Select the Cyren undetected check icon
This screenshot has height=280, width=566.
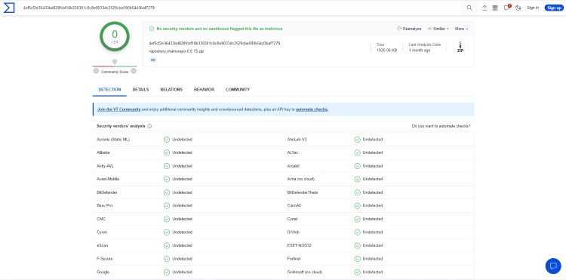[167, 232]
